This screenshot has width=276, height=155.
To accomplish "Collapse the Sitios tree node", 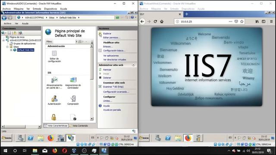I will pyautogui.click(x=7, y=47).
